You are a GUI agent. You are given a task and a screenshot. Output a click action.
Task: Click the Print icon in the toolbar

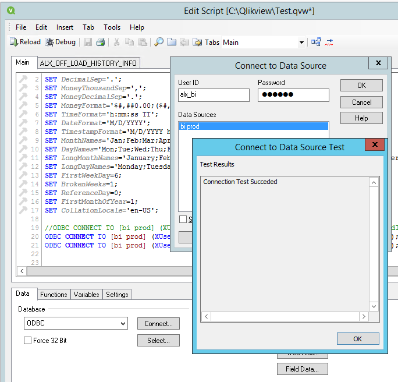click(100, 42)
